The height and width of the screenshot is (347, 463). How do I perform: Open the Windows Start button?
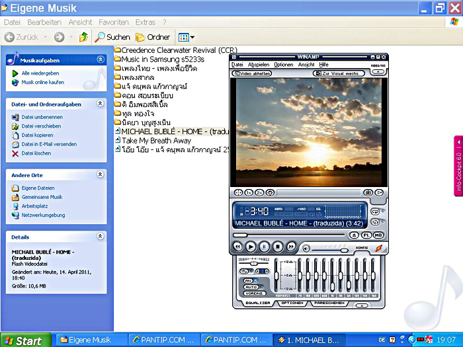pyautogui.click(x=26, y=340)
